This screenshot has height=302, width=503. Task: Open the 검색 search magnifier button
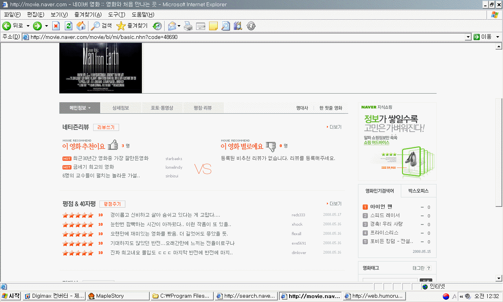tap(101, 26)
